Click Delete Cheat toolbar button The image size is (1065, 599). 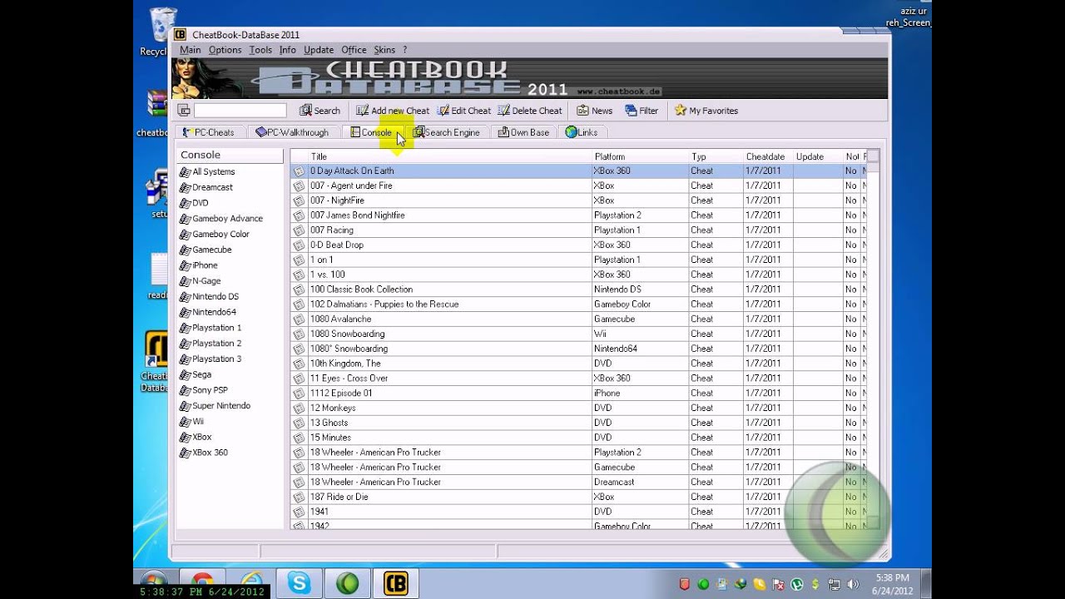coord(530,111)
